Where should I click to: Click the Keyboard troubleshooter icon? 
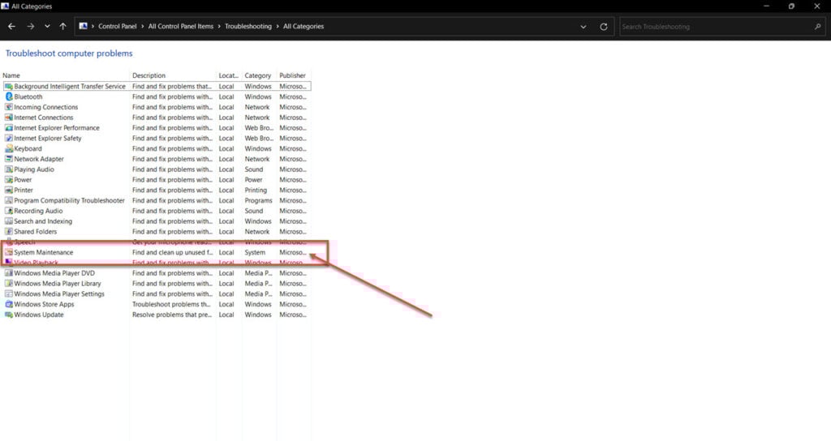coord(8,149)
